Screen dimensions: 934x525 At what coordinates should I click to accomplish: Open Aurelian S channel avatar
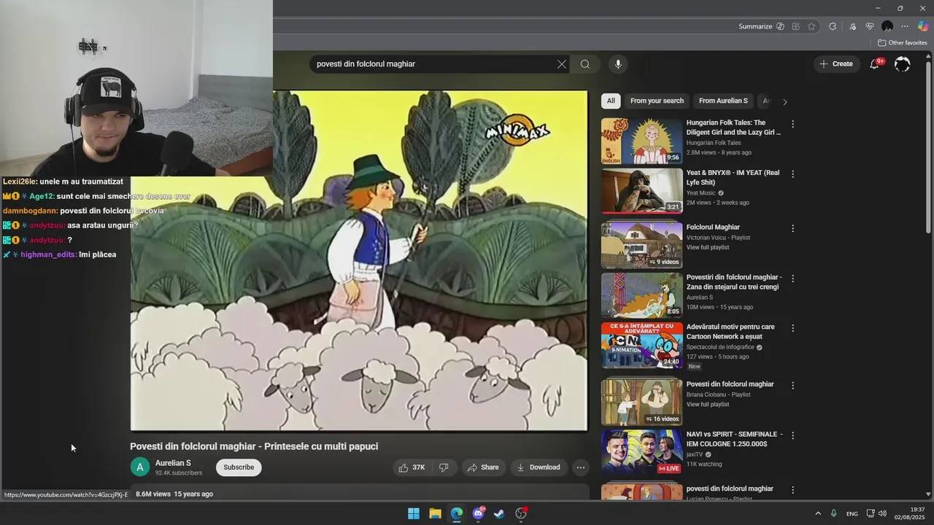(139, 467)
